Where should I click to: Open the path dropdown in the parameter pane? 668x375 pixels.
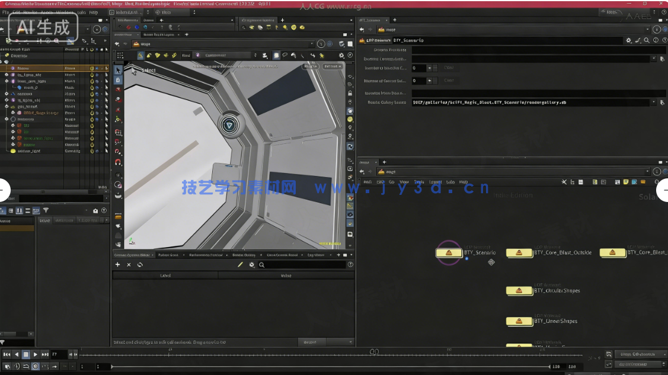(x=648, y=30)
